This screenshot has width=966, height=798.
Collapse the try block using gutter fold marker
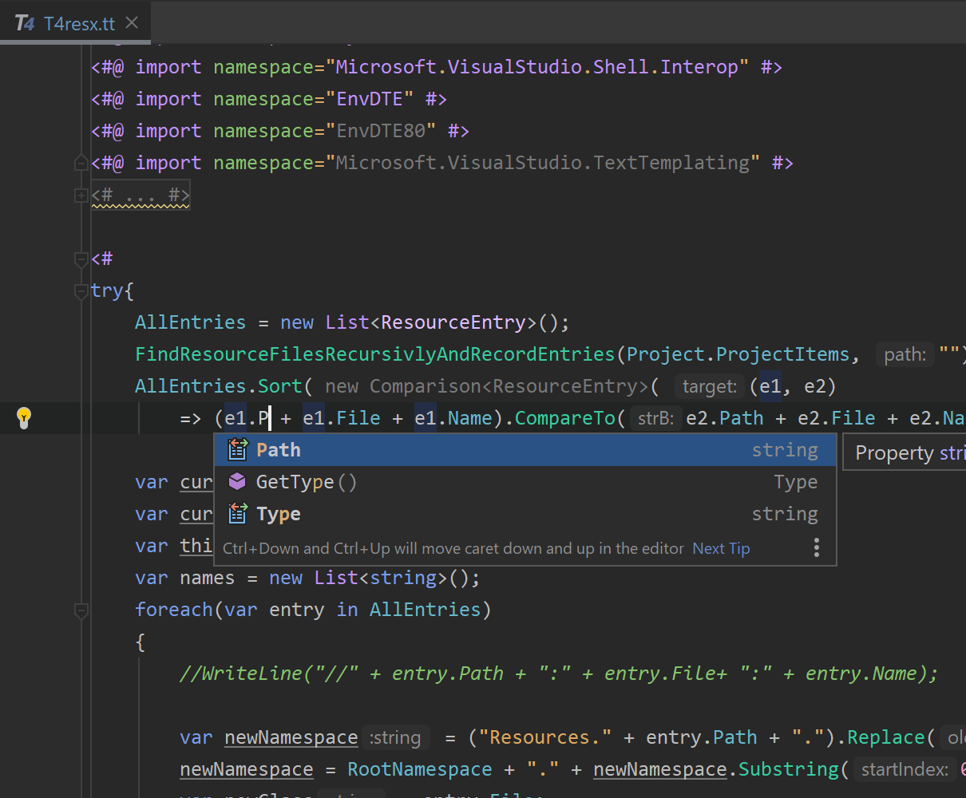coord(81,291)
